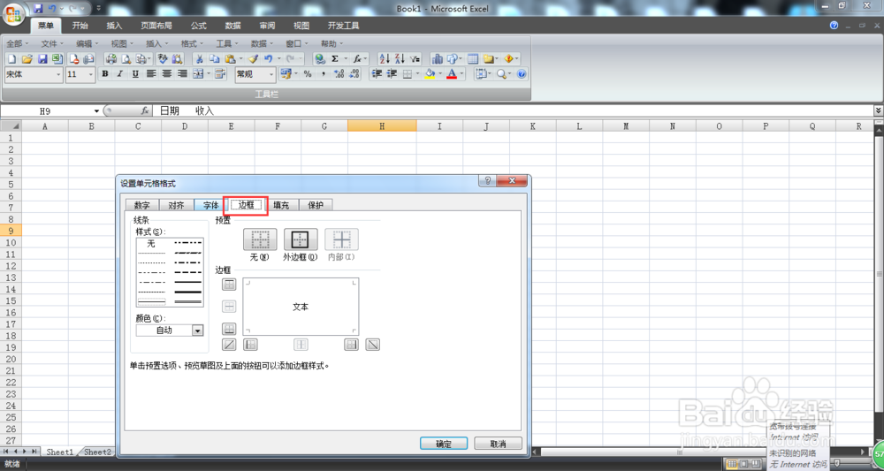Apply the 无 border preset
Screen dimensions: 884x471
click(260, 239)
